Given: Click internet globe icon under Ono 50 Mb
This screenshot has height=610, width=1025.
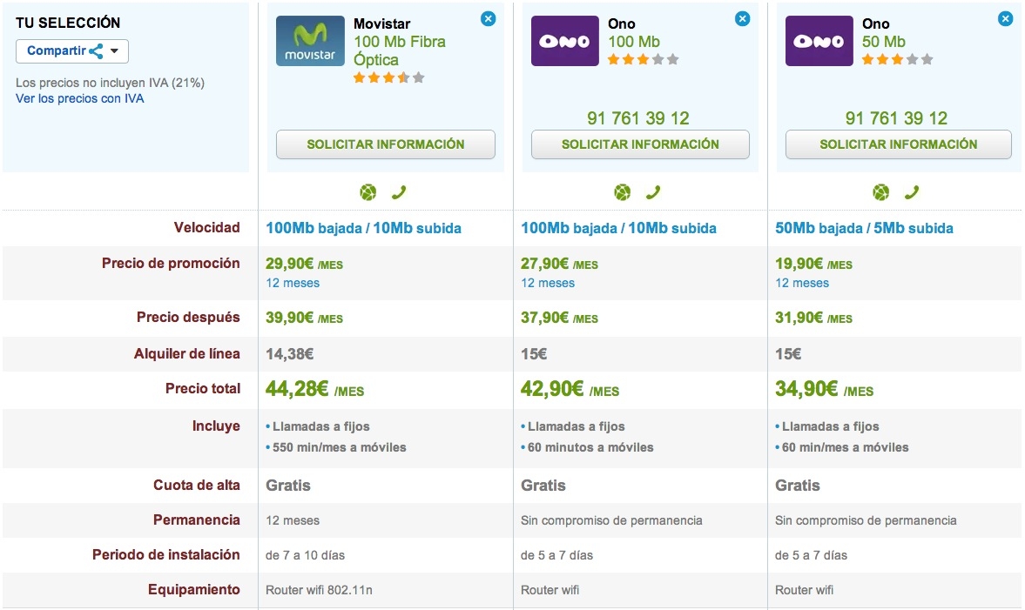Looking at the screenshot, I should click(881, 192).
